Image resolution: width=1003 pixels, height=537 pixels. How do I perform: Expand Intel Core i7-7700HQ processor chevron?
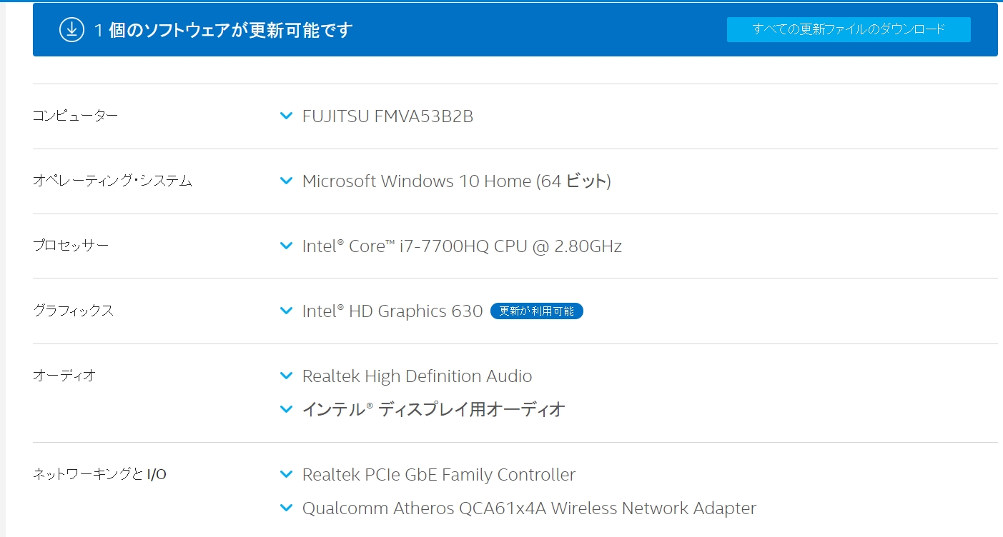click(287, 246)
